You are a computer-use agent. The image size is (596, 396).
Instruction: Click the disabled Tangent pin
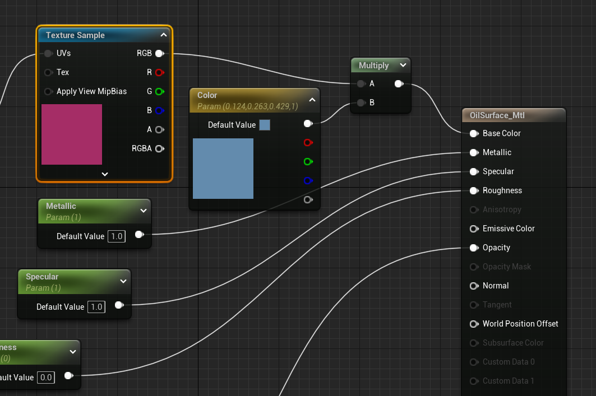[x=474, y=305]
